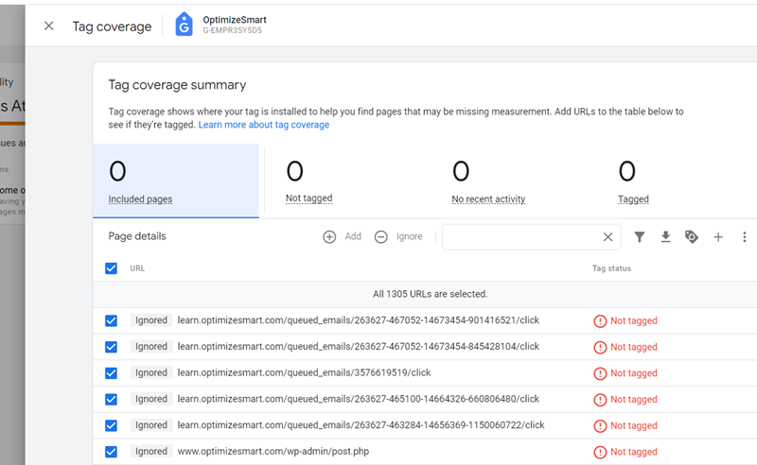
Task: Download the URL list with the download icon
Action: [665, 237]
